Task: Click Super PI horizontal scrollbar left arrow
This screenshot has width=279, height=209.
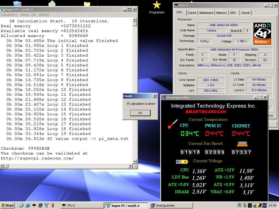Action: (2, 166)
